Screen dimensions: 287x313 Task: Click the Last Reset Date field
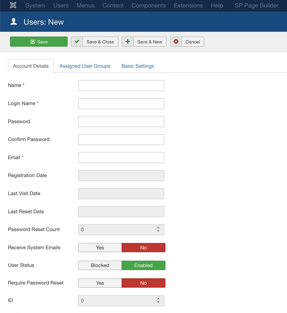121,212
